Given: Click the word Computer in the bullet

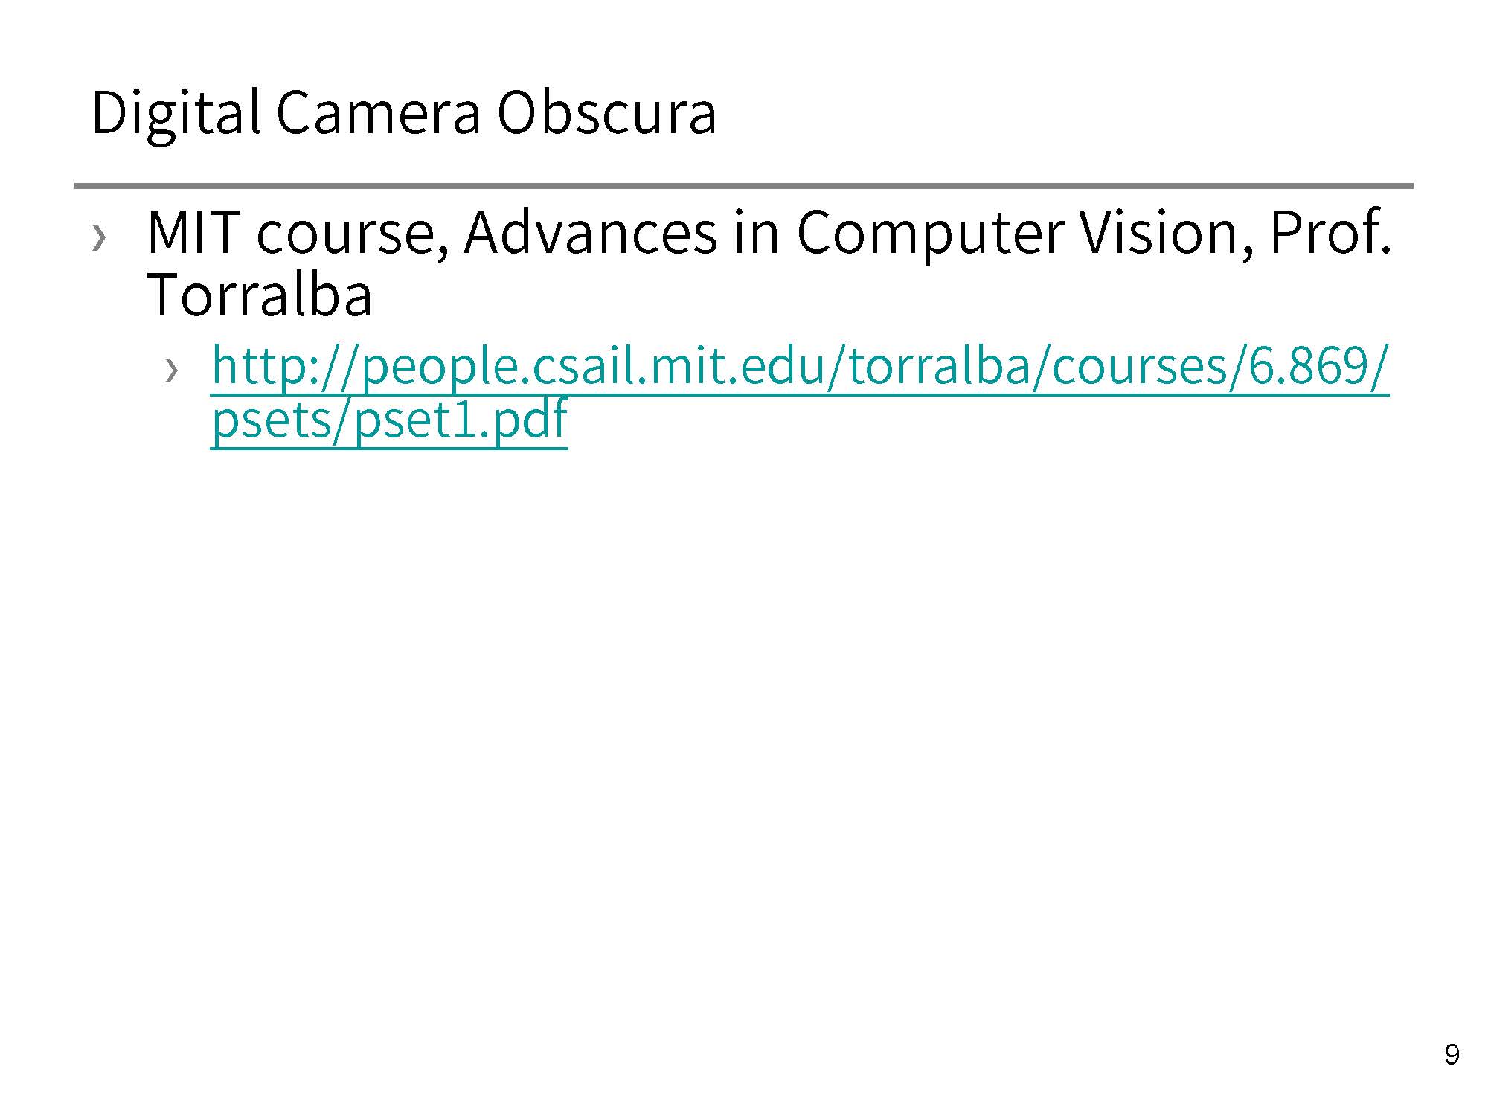Looking at the screenshot, I should tap(930, 234).
